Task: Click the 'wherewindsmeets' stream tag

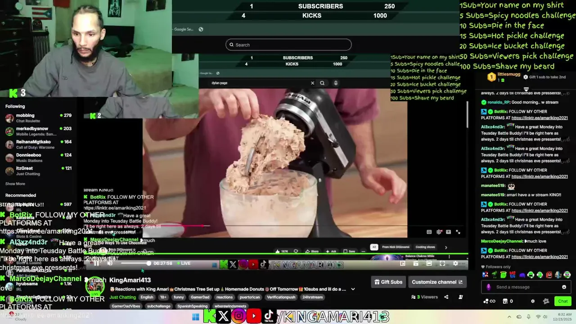Action: [230, 306]
